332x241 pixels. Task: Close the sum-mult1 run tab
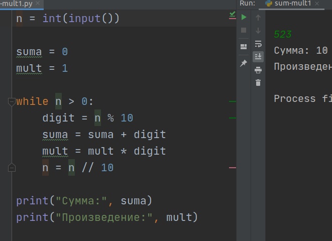pyautogui.click(x=317, y=4)
